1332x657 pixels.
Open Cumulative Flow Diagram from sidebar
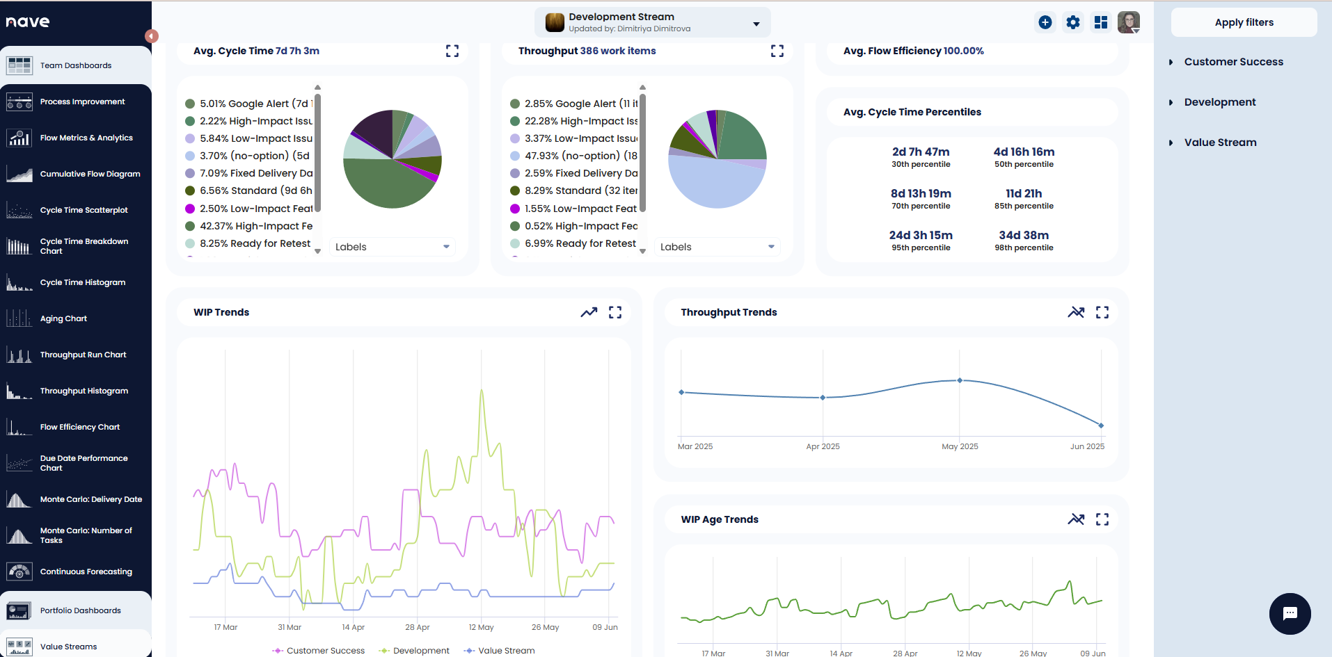tap(90, 174)
